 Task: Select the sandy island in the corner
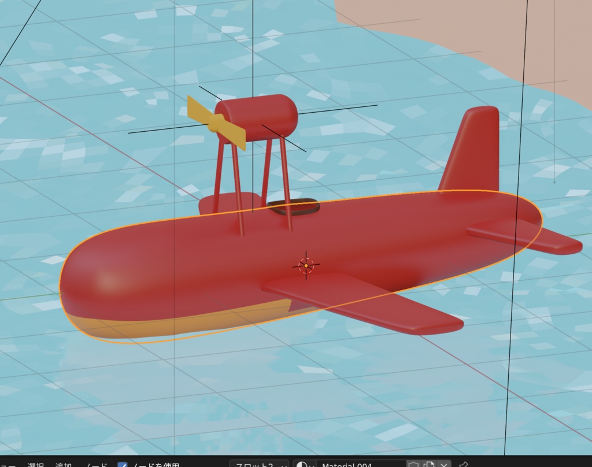pos(491,38)
